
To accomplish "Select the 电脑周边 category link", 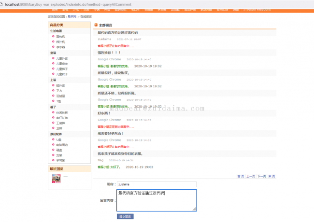I will [62, 144].
